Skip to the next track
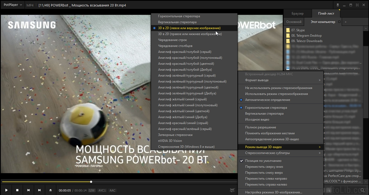Image resolution: width=369 pixels, height=195 pixels. coord(39,190)
